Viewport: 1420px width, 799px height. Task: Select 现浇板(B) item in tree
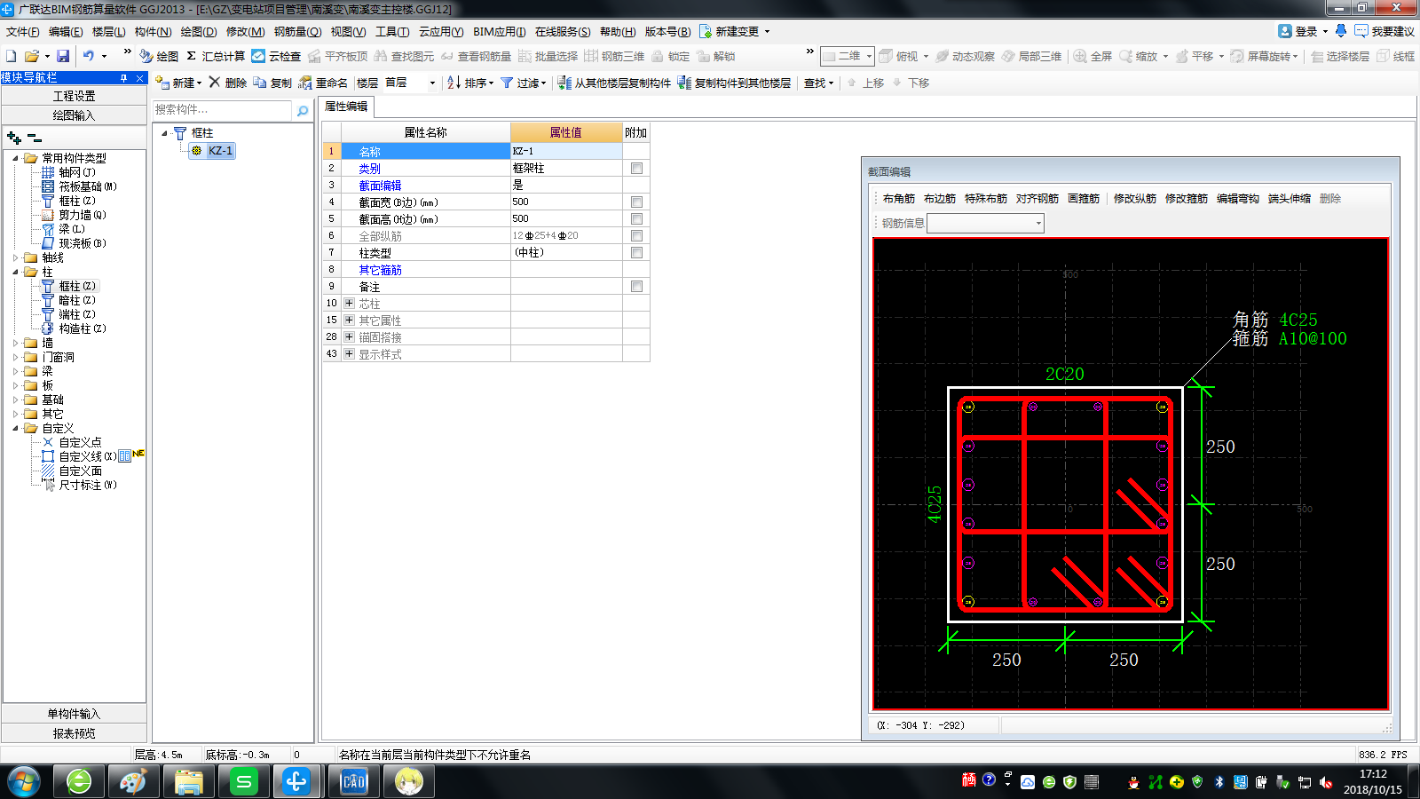tap(82, 243)
